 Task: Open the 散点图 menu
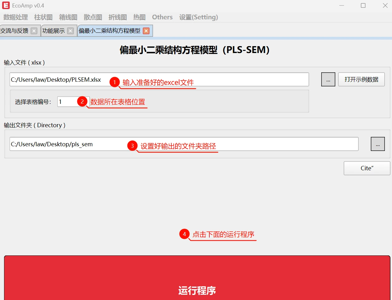(x=93, y=17)
